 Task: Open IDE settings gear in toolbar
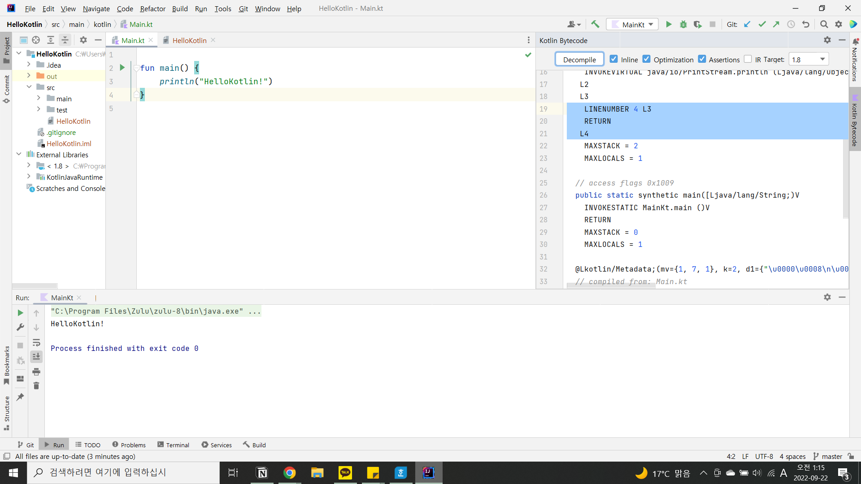click(839, 24)
